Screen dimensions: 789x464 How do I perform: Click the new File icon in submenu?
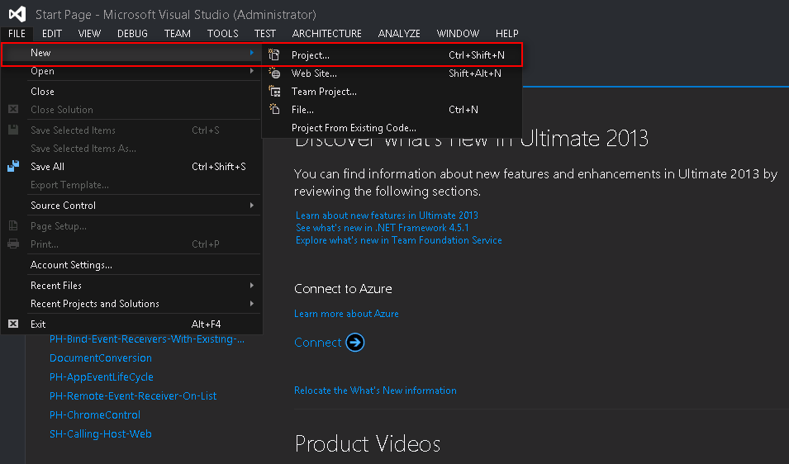click(x=275, y=110)
